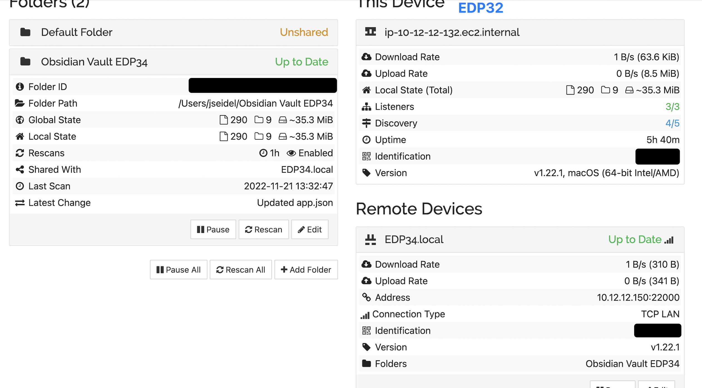Click the Listeners network icon
The image size is (702, 388).
pos(367,106)
